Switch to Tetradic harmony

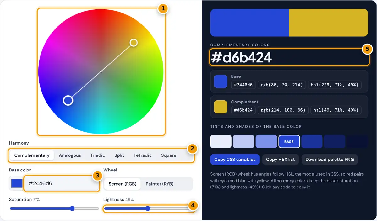[143, 155]
